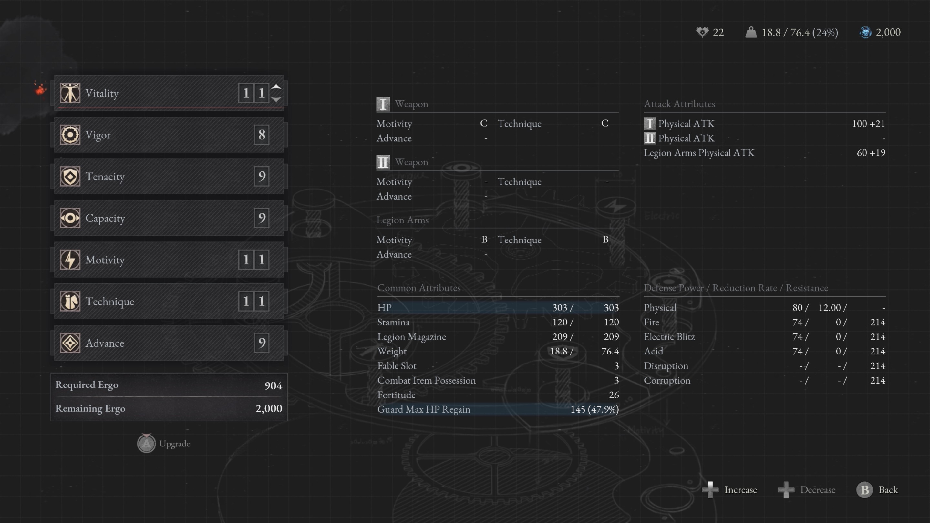This screenshot has height=523, width=930.
Task: Click the Decrease d-pad prompt
Action: (786, 489)
